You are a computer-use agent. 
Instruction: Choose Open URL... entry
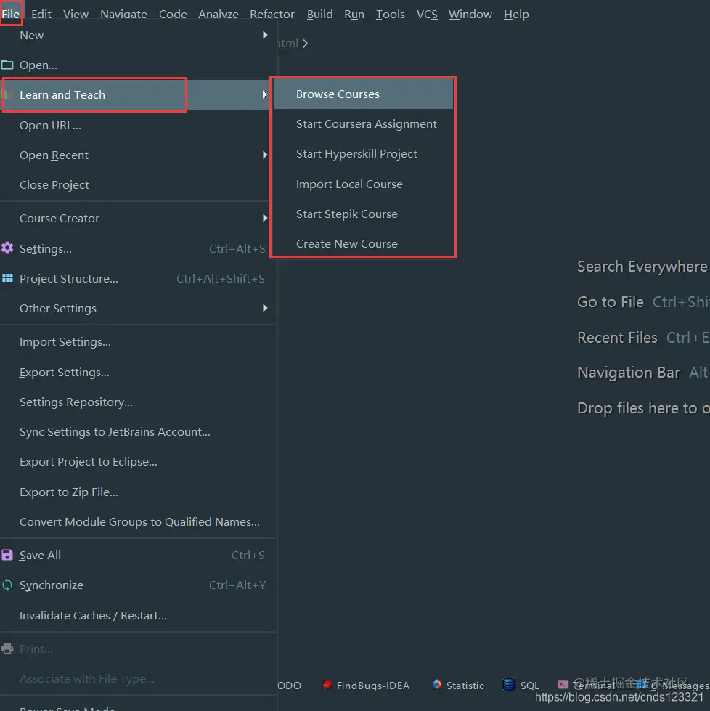click(x=136, y=125)
